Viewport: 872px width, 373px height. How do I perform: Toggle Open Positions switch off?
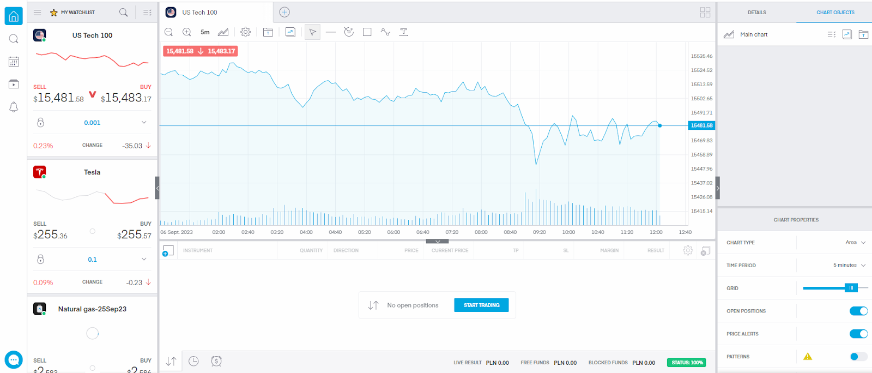pos(858,311)
